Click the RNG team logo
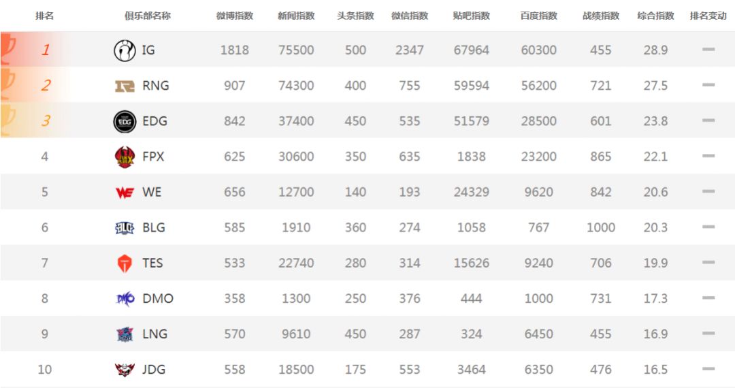This screenshot has width=735, height=388. pos(125,86)
